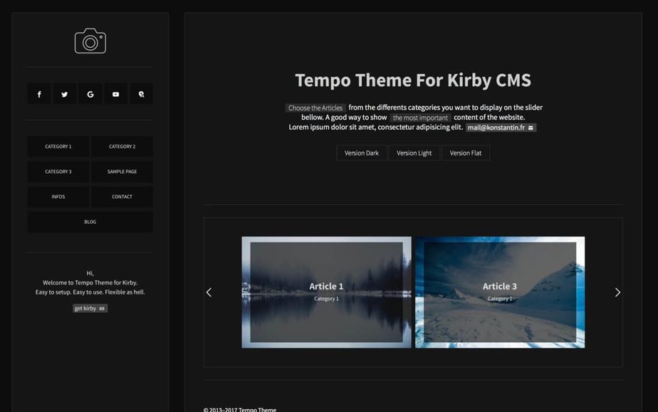
Task: Click the fifth social icon after YouTube
Action: click(141, 94)
